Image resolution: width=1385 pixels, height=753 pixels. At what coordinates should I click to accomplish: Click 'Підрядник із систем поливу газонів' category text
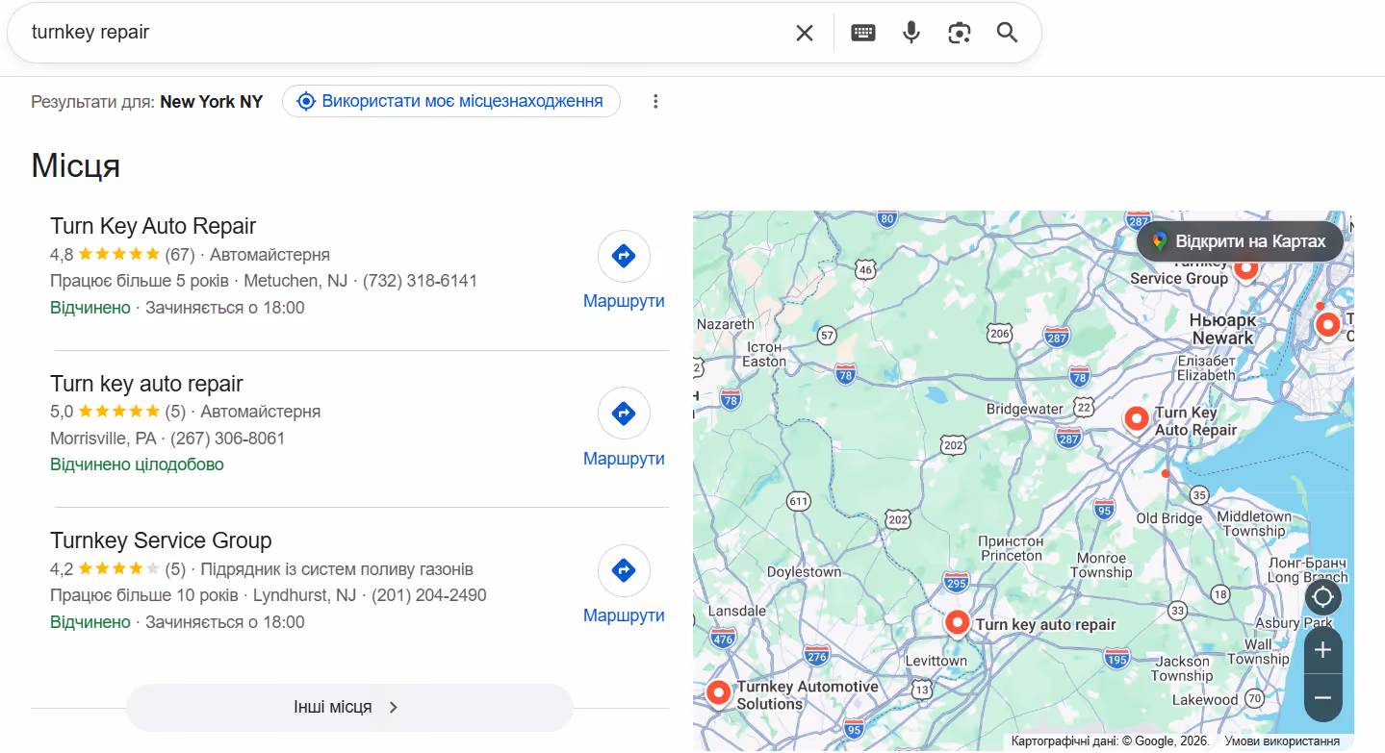(337, 569)
